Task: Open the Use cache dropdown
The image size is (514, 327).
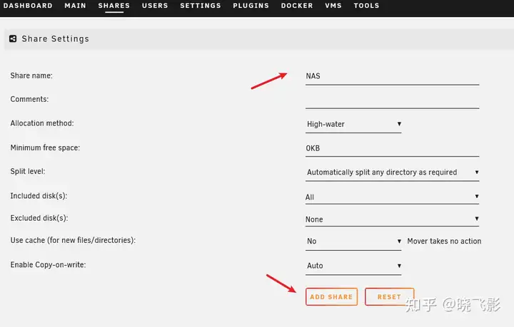Action: tap(353, 242)
